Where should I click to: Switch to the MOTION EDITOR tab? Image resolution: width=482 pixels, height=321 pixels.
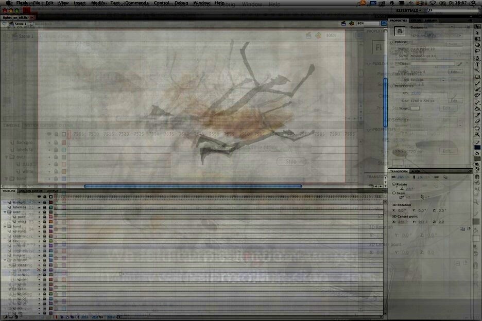[x=31, y=191]
